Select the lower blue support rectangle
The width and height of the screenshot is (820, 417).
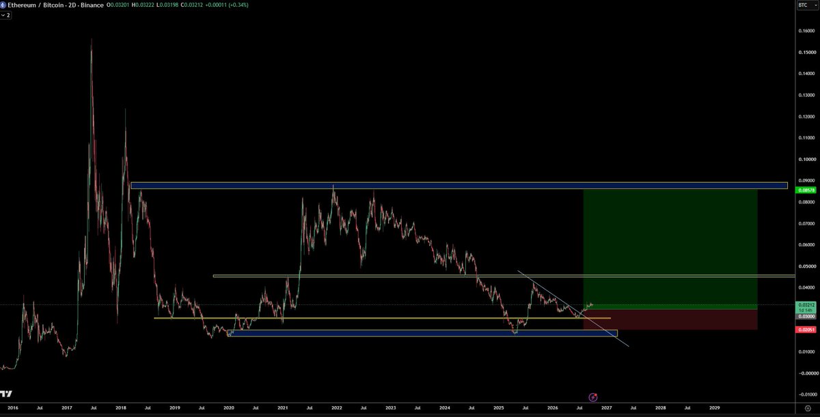point(422,333)
